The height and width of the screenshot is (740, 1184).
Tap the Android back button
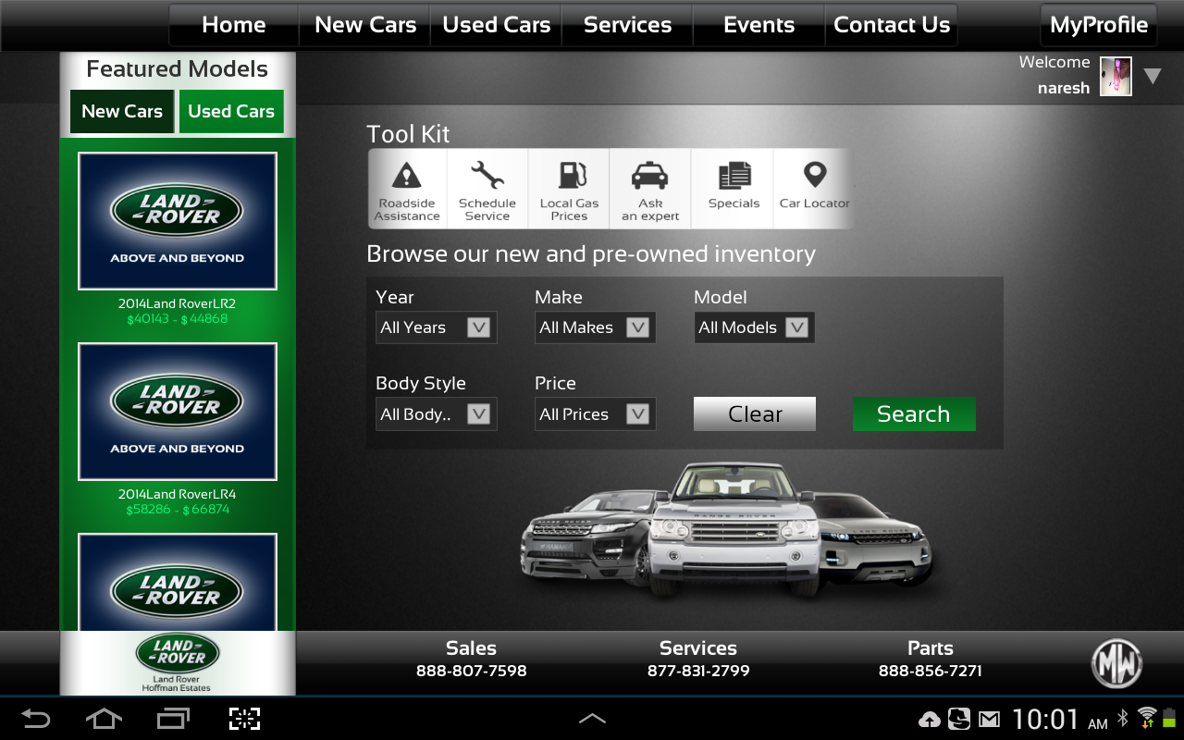[x=36, y=719]
